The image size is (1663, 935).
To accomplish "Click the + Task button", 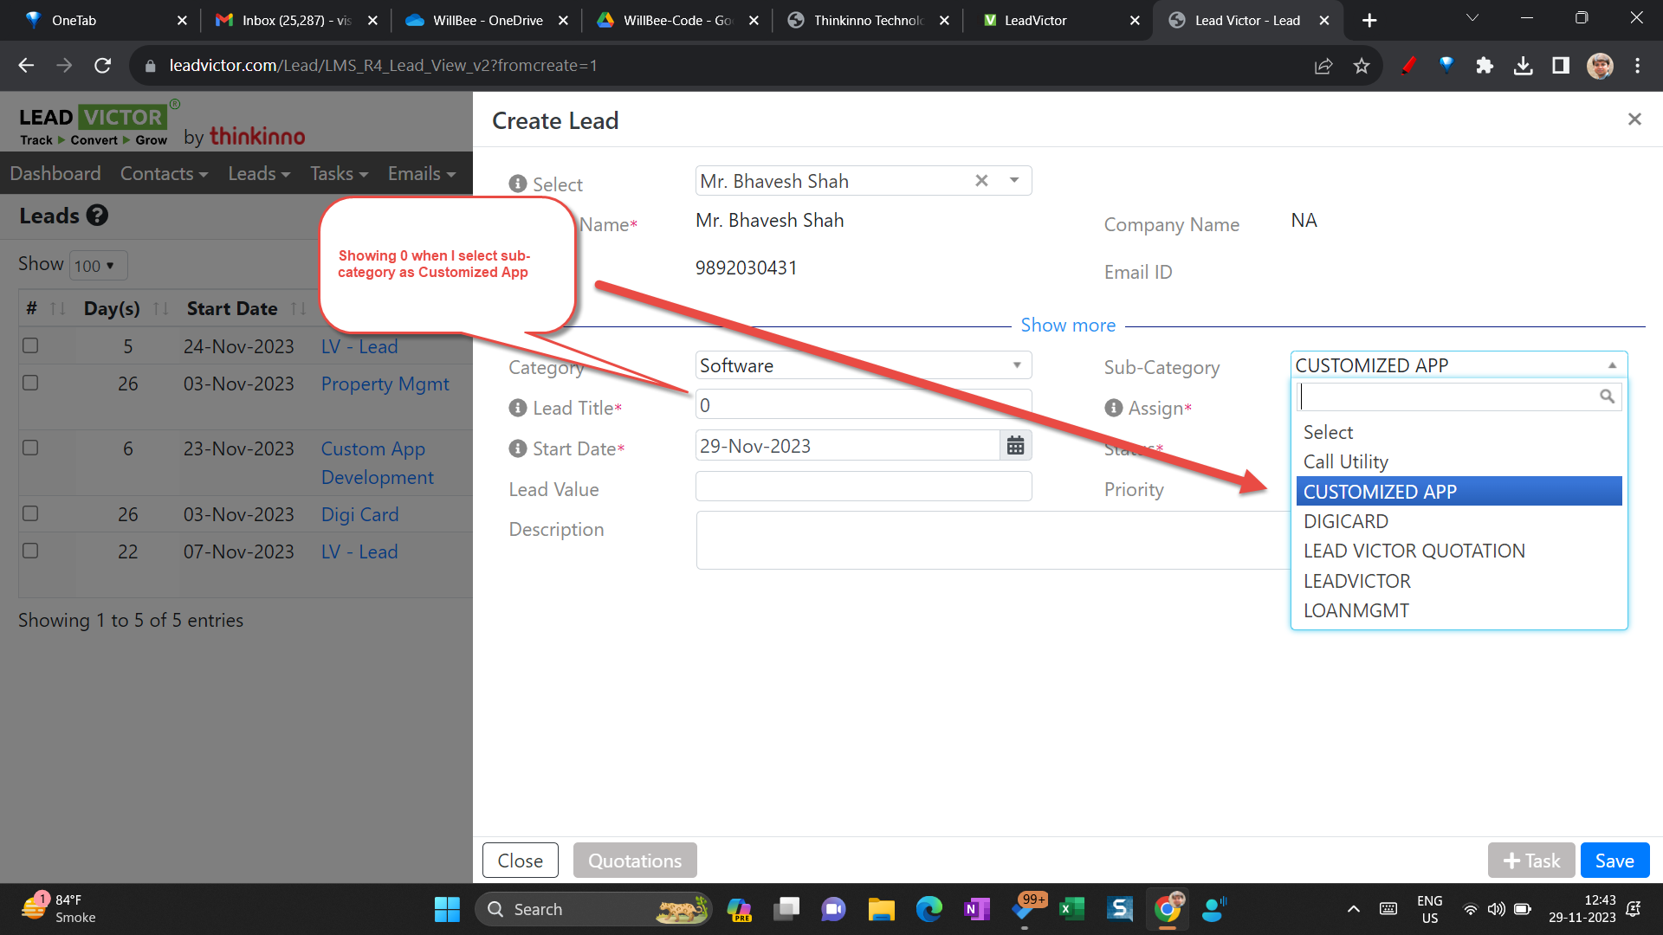I will [1531, 861].
